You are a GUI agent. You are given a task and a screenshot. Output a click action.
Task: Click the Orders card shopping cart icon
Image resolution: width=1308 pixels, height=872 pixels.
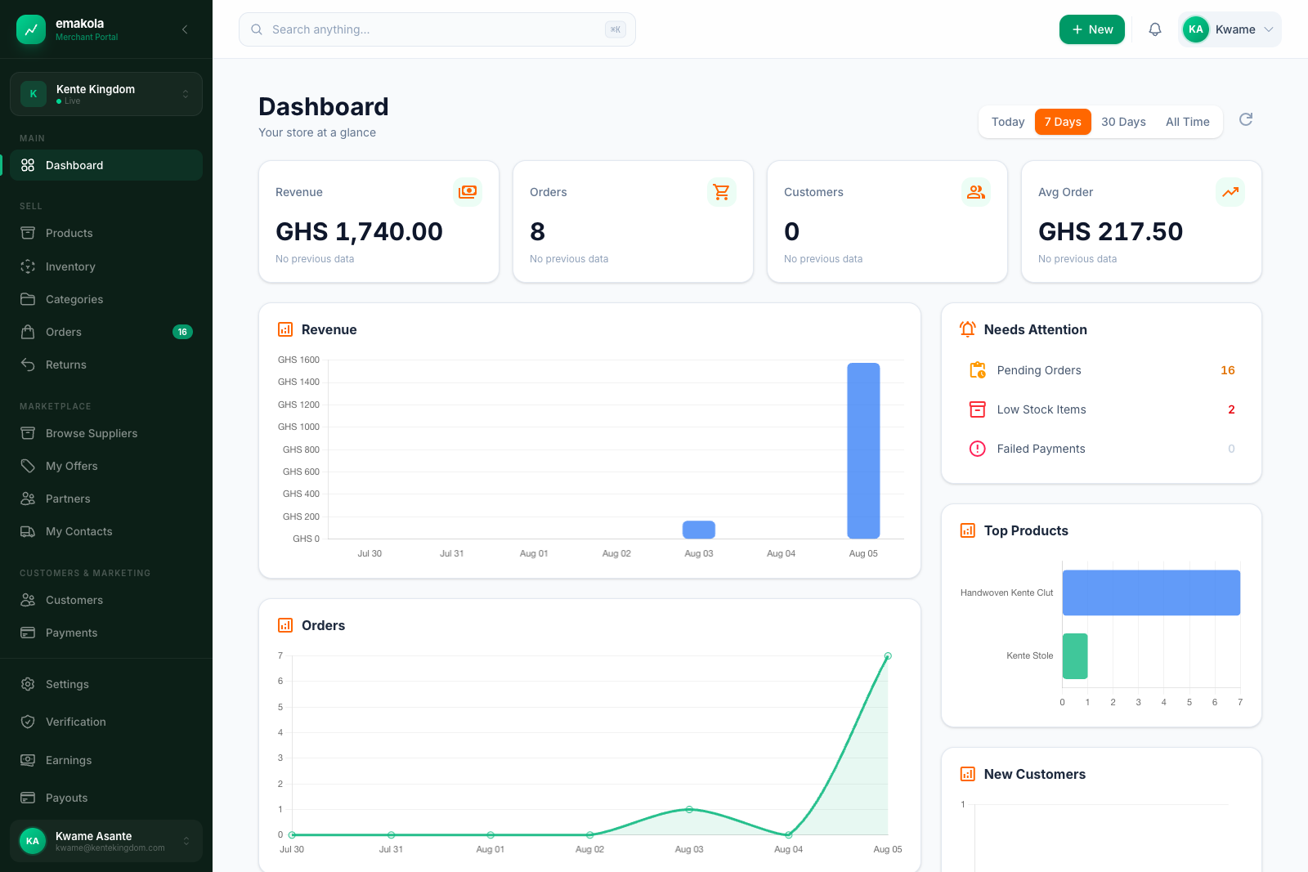[722, 192]
